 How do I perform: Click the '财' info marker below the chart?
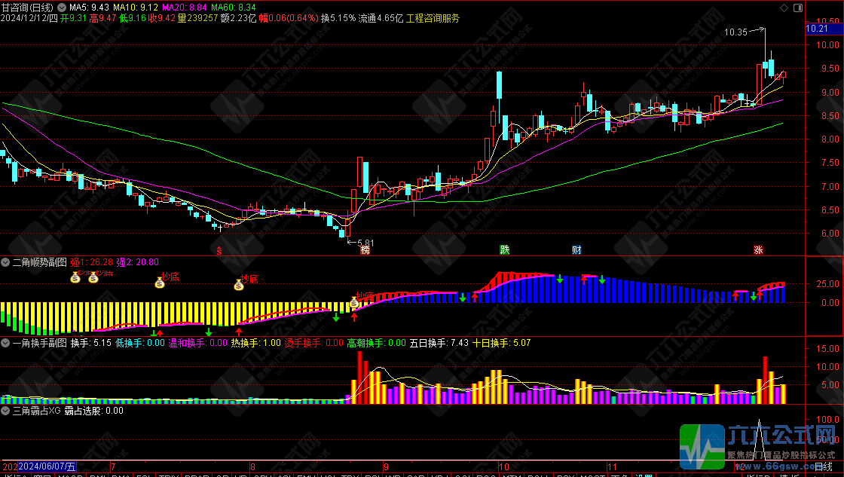(576, 249)
